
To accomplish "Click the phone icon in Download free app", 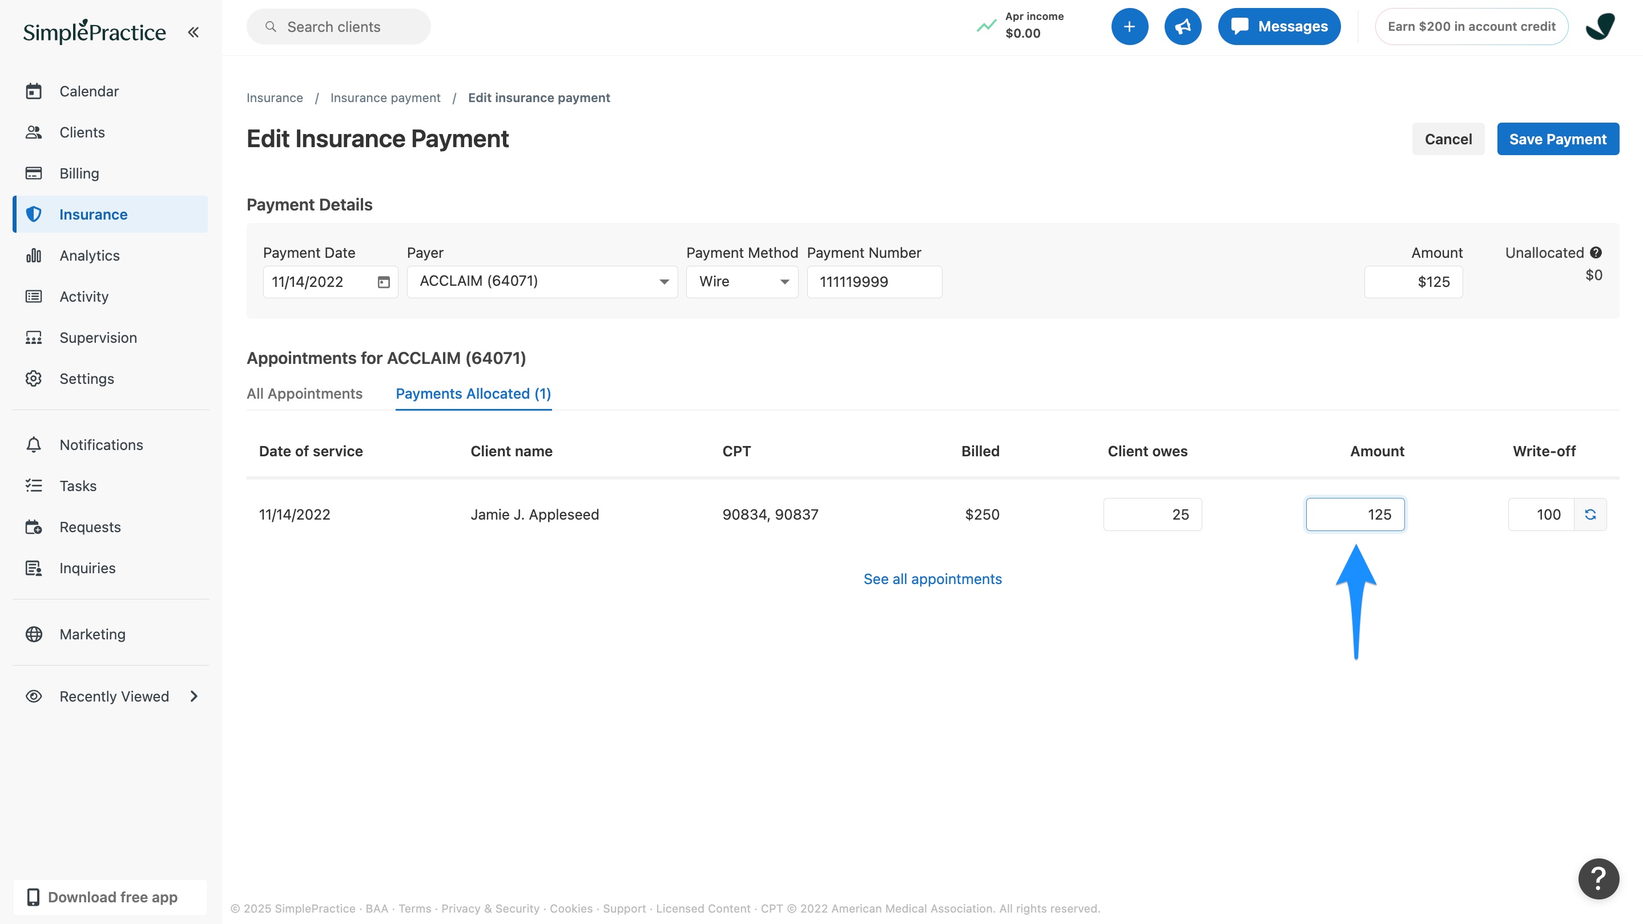I will pos(33,897).
